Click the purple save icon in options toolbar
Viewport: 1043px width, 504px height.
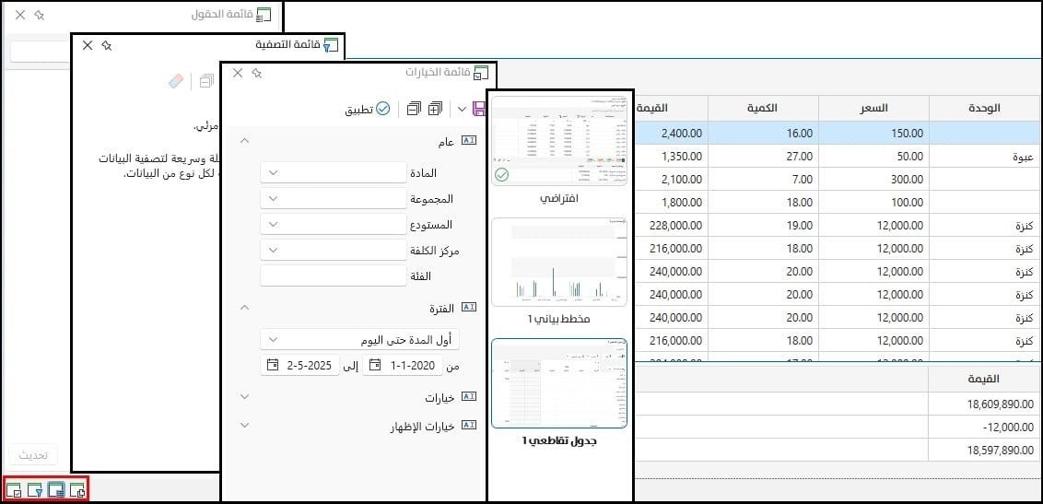[x=477, y=109]
